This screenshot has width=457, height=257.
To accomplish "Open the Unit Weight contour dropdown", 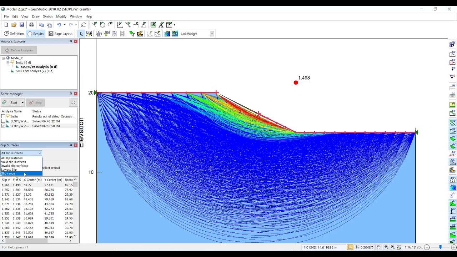I will pyautogui.click(x=212, y=34).
